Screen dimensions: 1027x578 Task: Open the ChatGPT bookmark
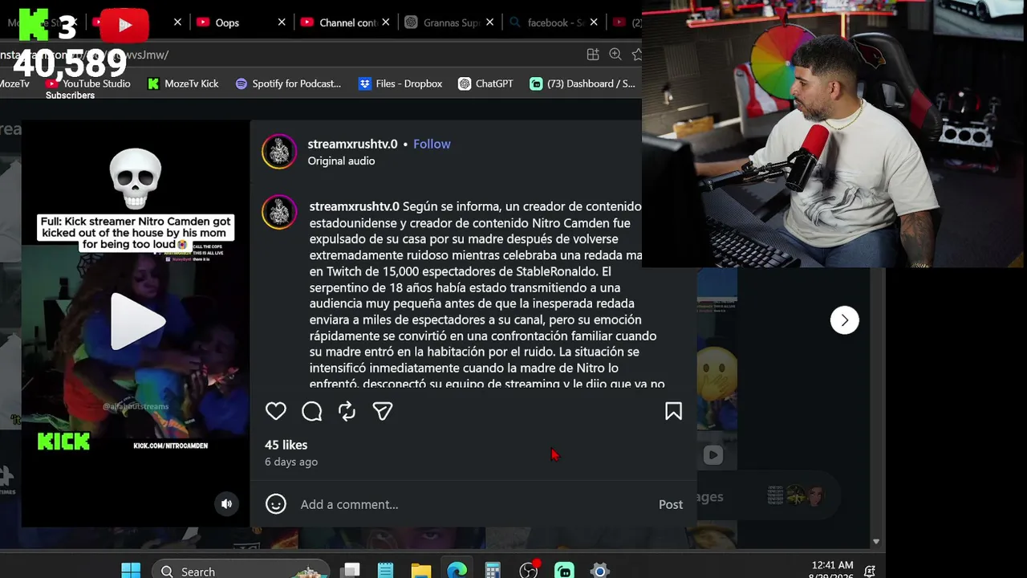tap(485, 83)
